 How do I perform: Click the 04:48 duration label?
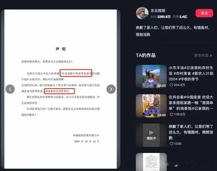pyautogui.click(x=162, y=115)
